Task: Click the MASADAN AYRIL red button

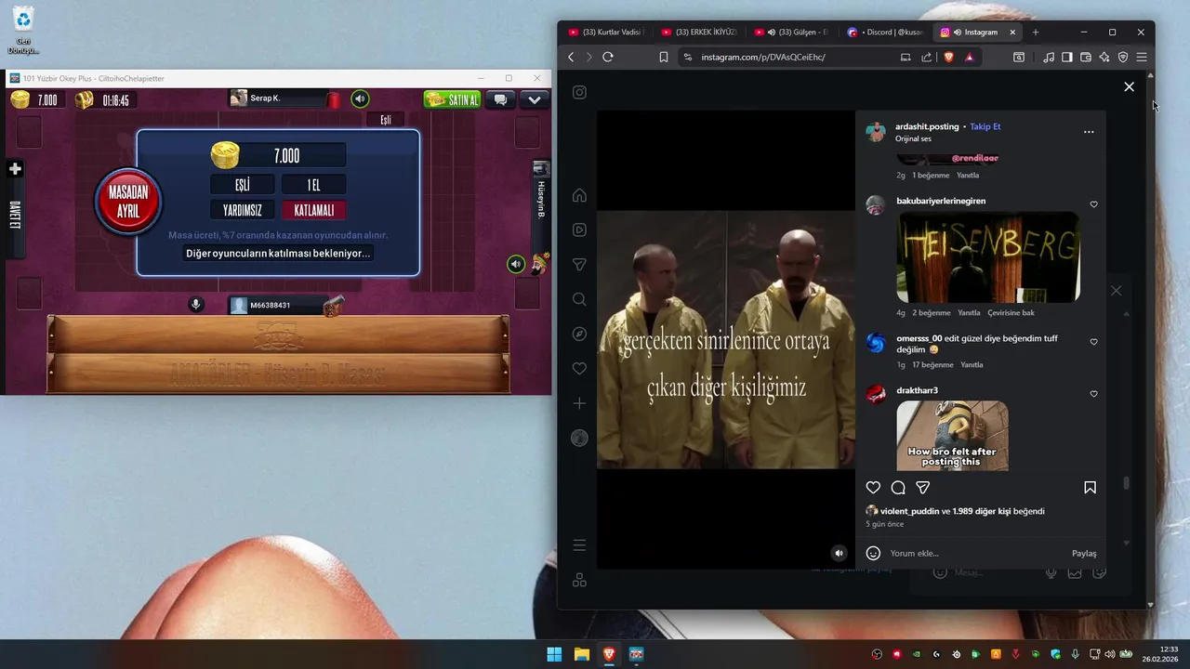Action: tap(128, 201)
